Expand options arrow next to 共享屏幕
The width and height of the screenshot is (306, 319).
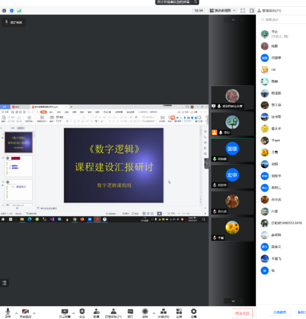point(74,313)
